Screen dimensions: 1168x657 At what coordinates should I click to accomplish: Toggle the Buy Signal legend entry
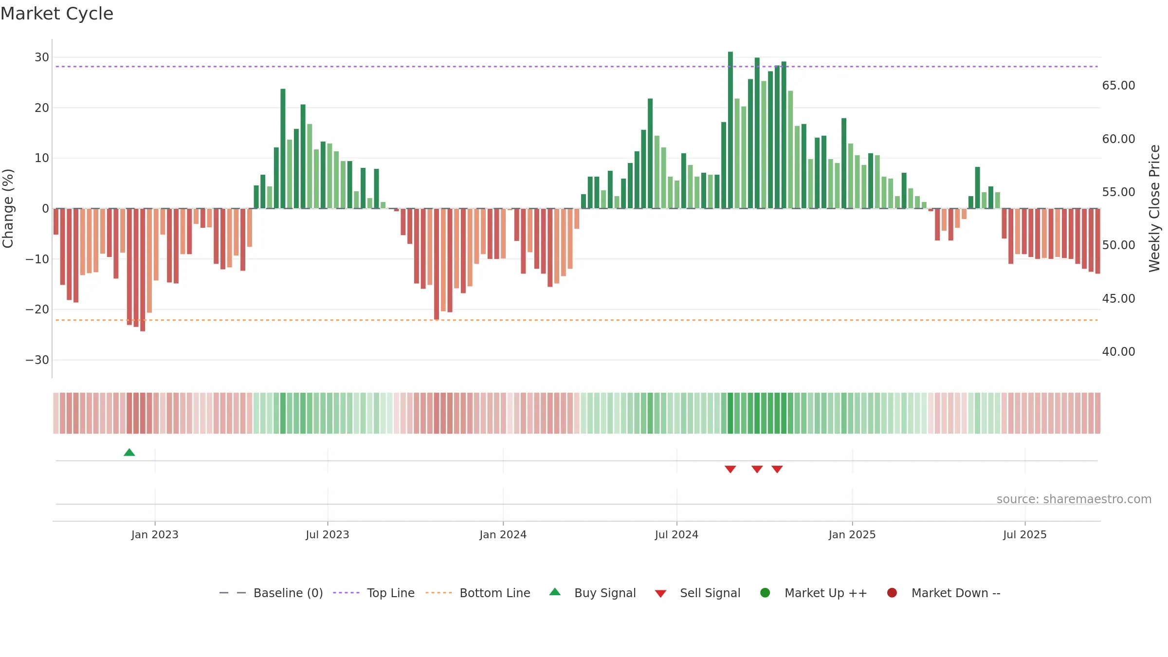[592, 593]
